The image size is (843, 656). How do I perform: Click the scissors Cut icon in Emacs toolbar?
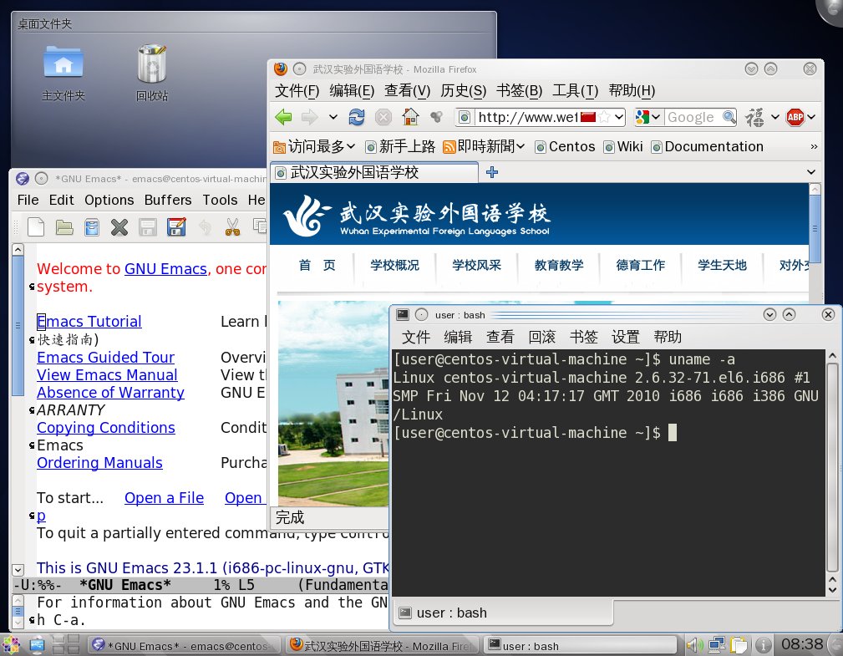232,227
